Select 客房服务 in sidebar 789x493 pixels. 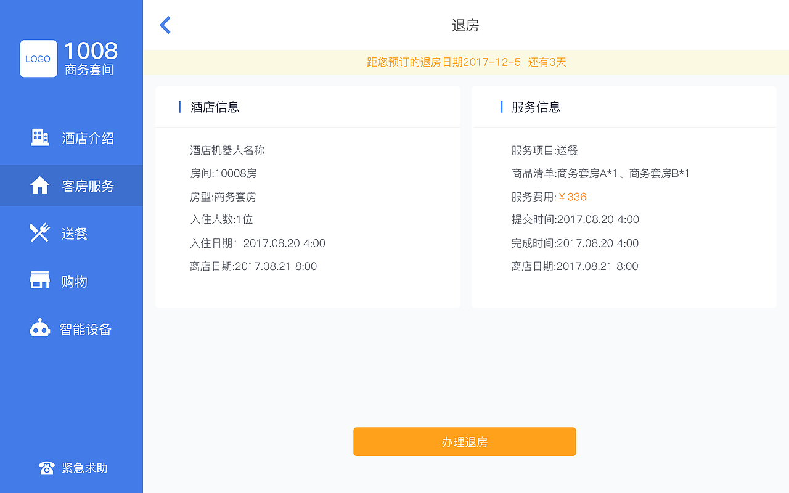[72, 185]
